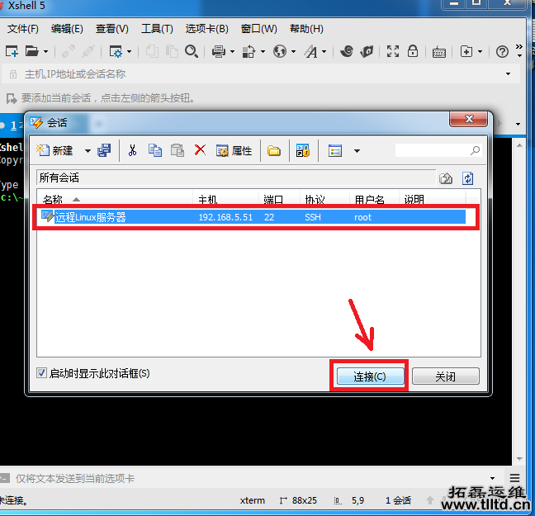535x516 pixels.
Task: Click the delete session red X icon
Action: (x=200, y=150)
